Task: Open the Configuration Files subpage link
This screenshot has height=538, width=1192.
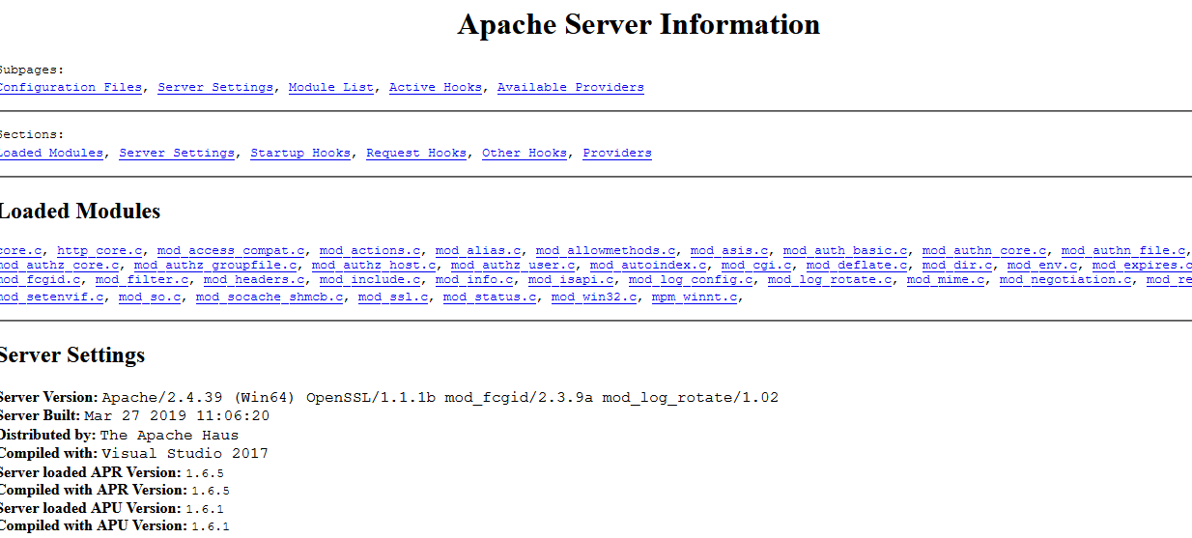Action: coord(71,87)
